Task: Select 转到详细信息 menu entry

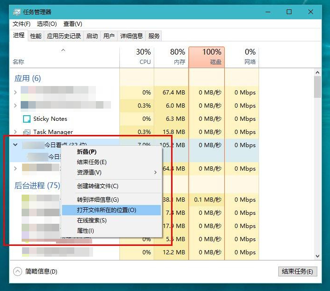Action: pos(98,200)
